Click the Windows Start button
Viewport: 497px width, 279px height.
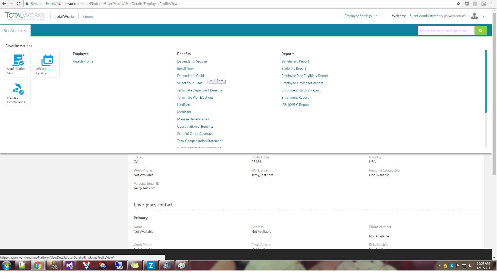[6, 266]
